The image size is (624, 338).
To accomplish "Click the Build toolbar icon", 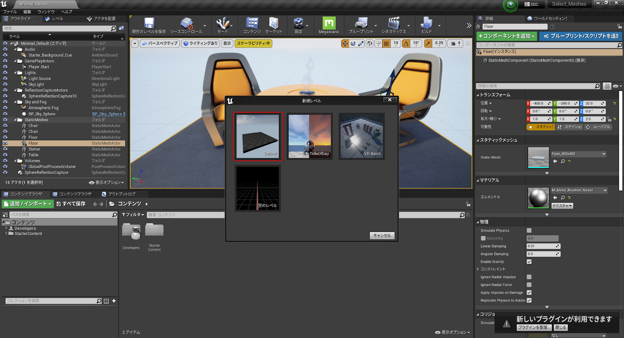I will pos(427,25).
